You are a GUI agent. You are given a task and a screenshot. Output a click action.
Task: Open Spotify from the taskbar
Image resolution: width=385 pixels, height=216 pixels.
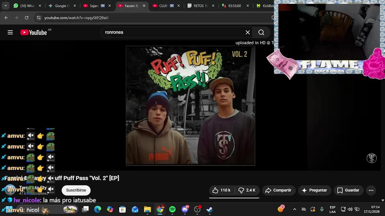click(x=172, y=209)
